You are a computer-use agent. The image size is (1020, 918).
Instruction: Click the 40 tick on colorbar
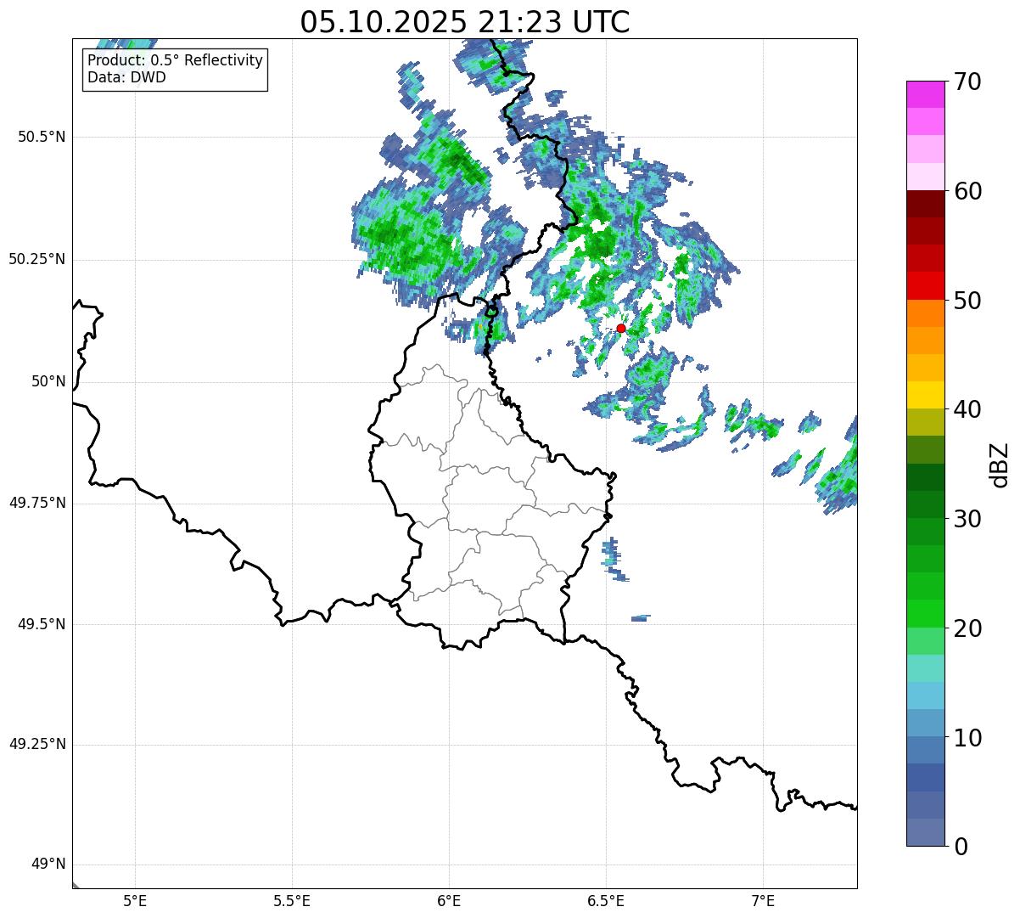point(968,409)
